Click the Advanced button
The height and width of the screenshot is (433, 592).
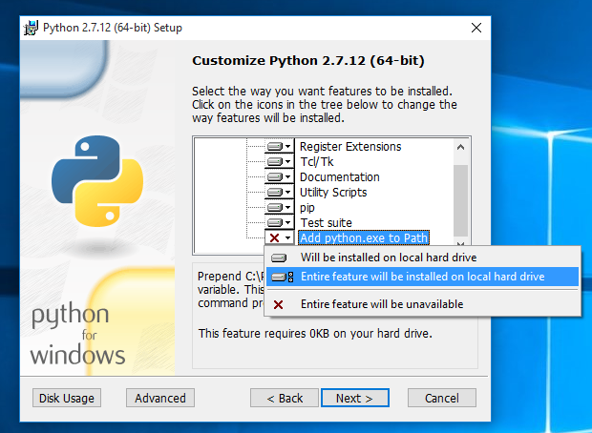click(160, 398)
